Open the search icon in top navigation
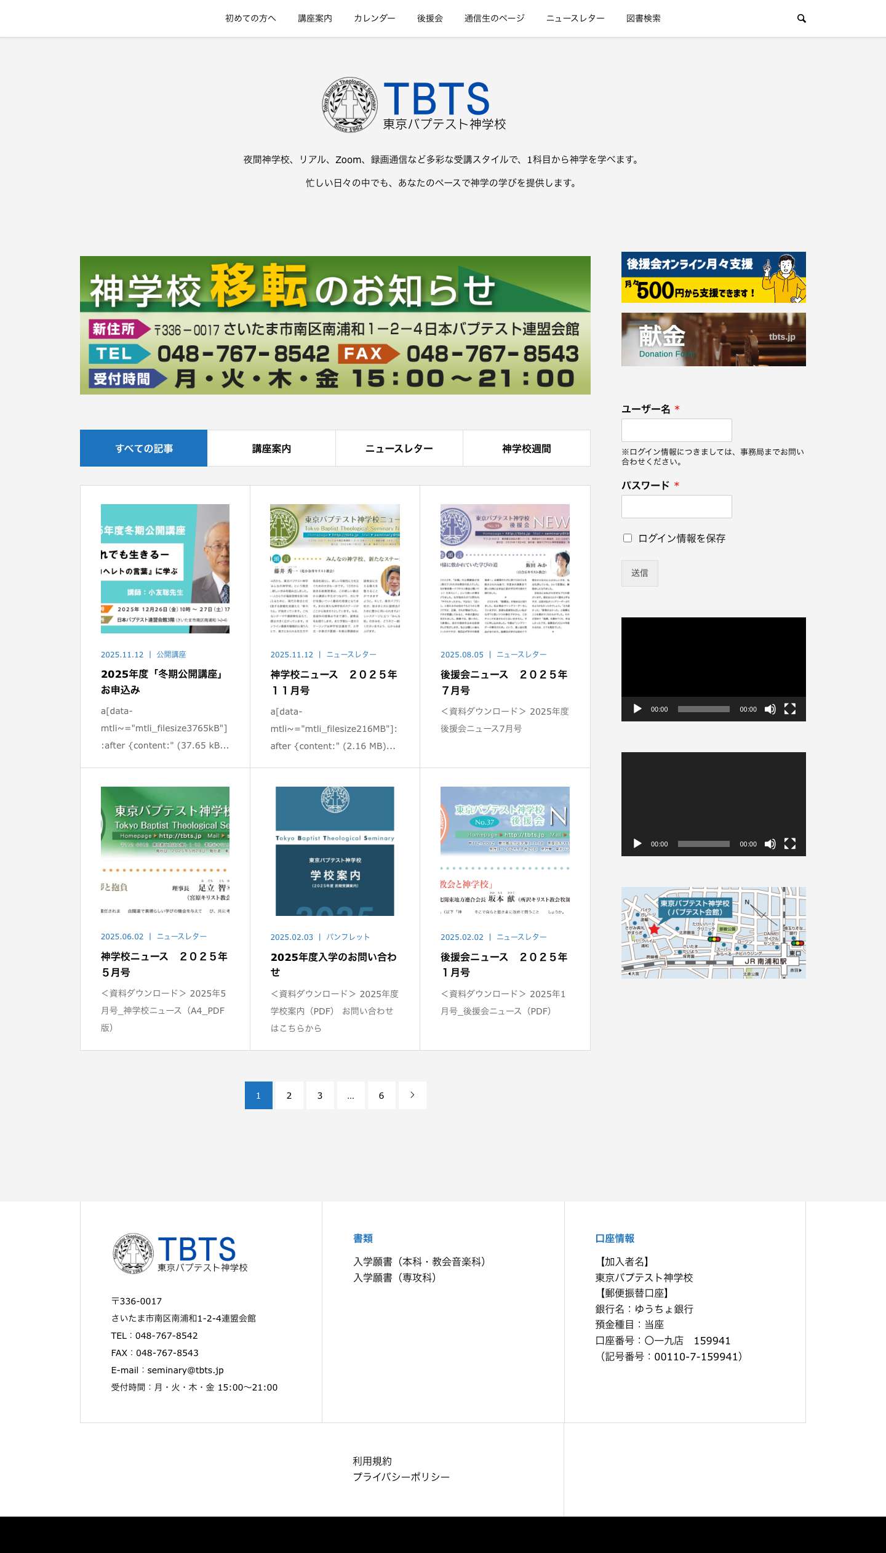Screen dimensions: 886x1553 pos(801,18)
